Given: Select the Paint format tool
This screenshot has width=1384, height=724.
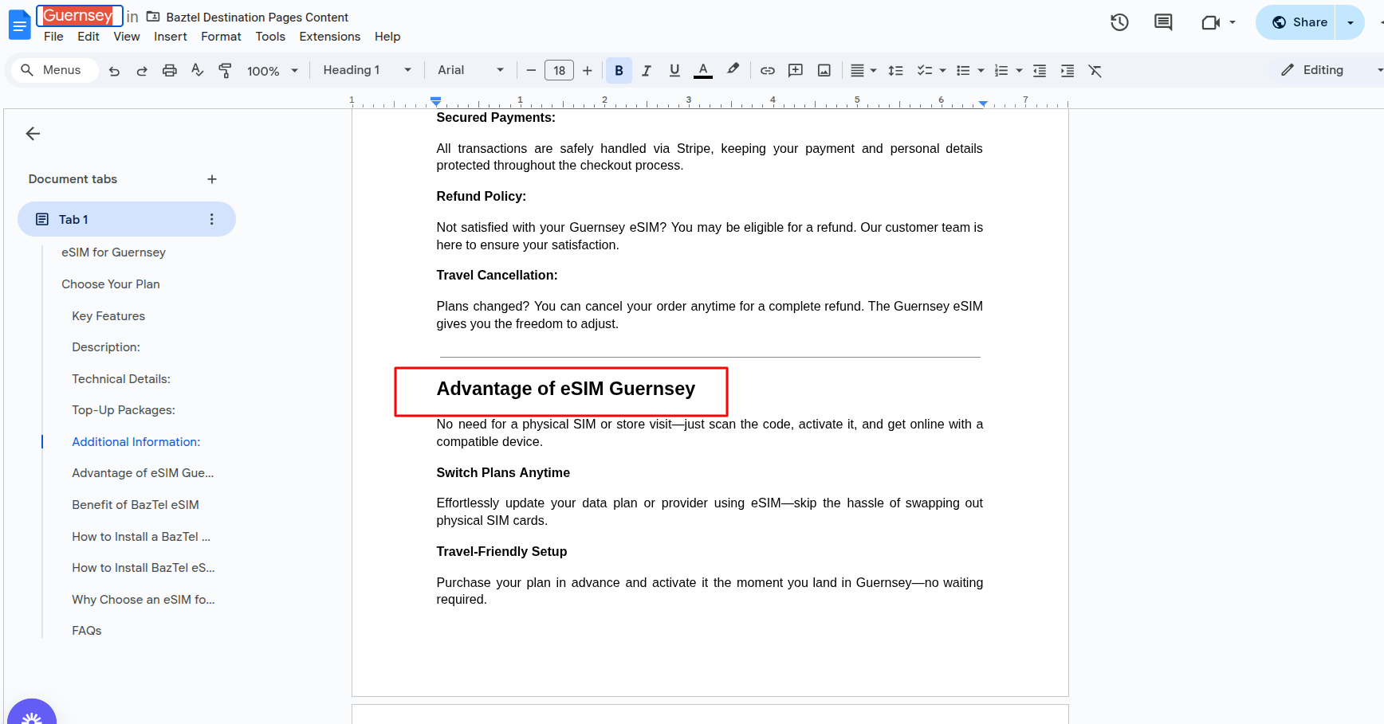Looking at the screenshot, I should click(225, 71).
